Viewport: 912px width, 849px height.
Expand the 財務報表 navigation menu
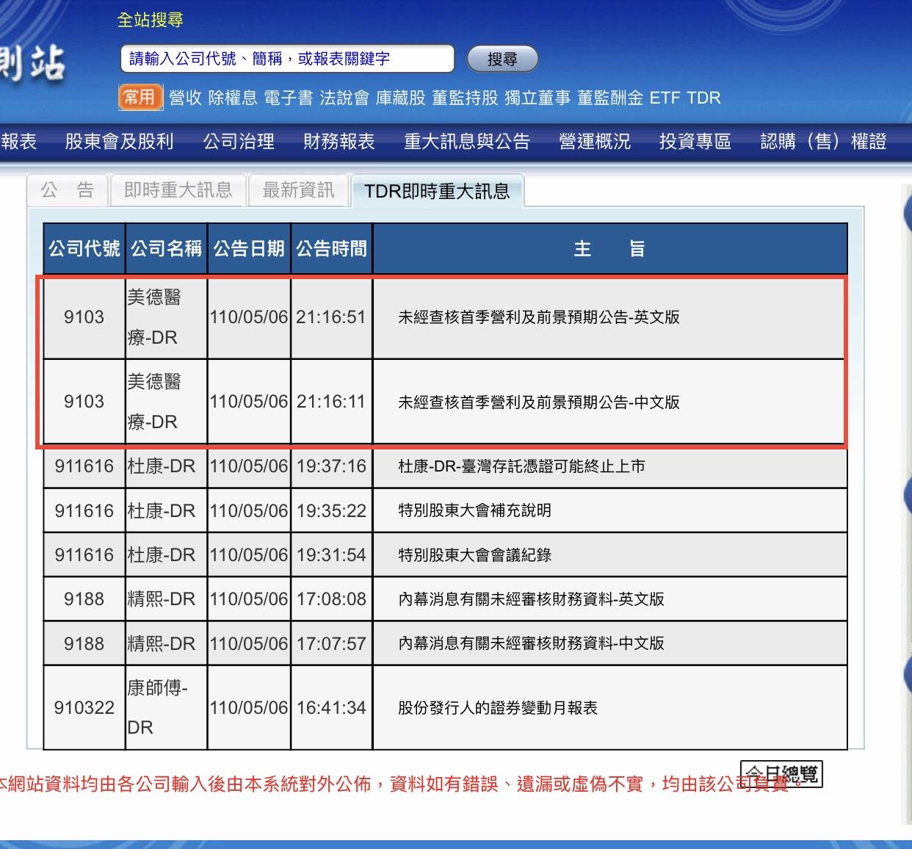(x=339, y=142)
